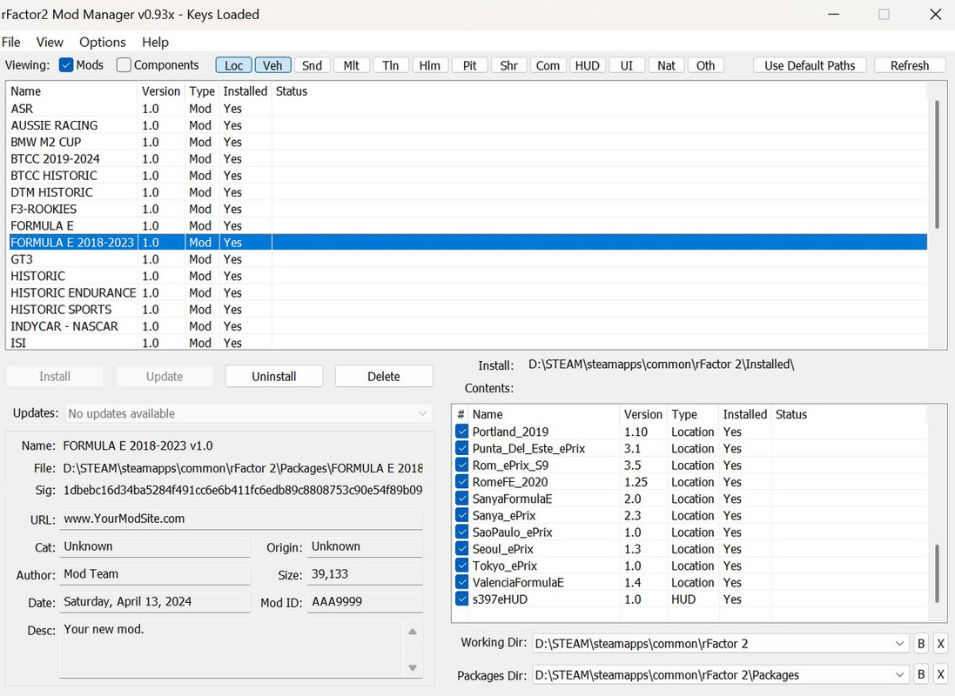
Task: Uncheck the SaoPaulo_ePrix checkbox
Action: coord(461,532)
